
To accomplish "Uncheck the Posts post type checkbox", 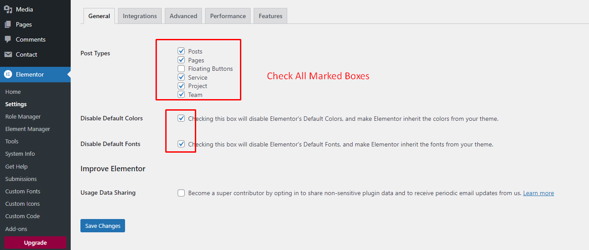I will tap(181, 51).
